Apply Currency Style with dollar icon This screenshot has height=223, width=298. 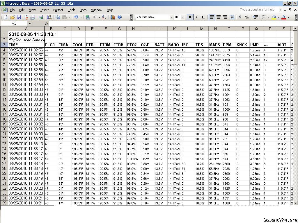coord(240,17)
